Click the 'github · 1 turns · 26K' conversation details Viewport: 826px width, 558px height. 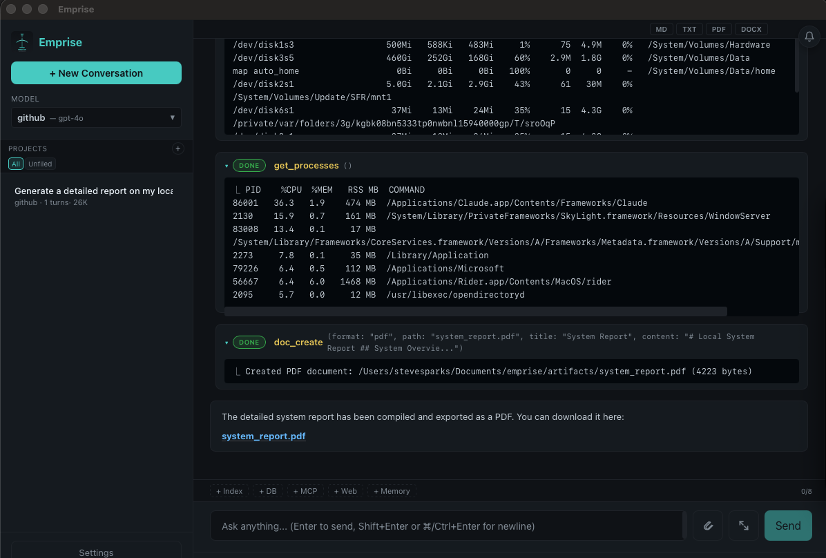pyautogui.click(x=51, y=202)
